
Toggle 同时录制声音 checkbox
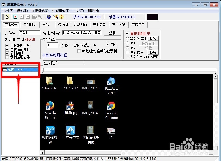[7, 45]
